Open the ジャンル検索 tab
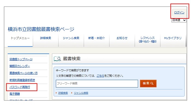The width and height of the screenshot is (191, 107). (x=71, y=40)
